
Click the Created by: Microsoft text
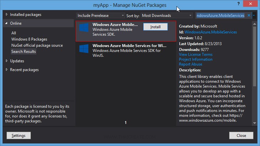click(x=198, y=26)
